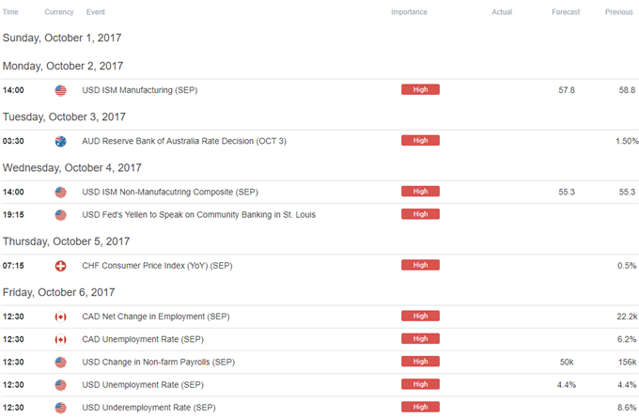Sort by the Actual column header
Screen dimensions: 639x418
(x=502, y=12)
